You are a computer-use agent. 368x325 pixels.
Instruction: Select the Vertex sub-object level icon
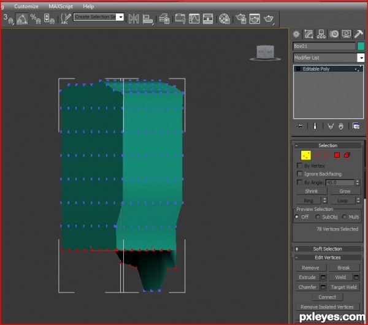(306, 155)
